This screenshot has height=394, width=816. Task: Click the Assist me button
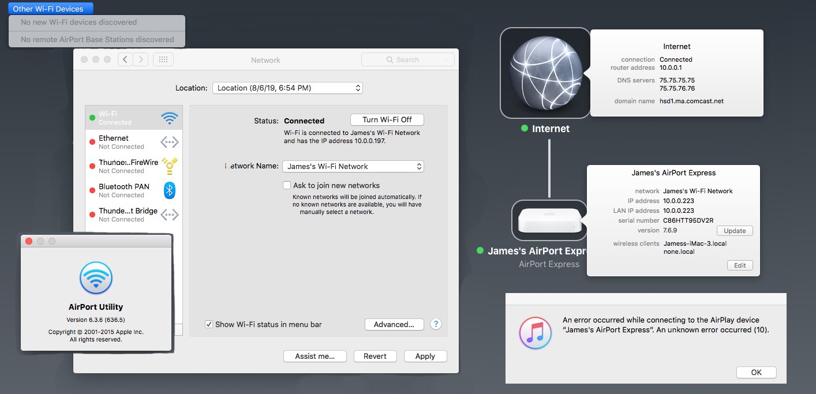[315, 356]
